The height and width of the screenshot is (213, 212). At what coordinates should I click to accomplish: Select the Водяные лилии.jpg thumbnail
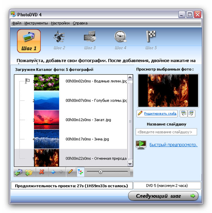pos(47,83)
